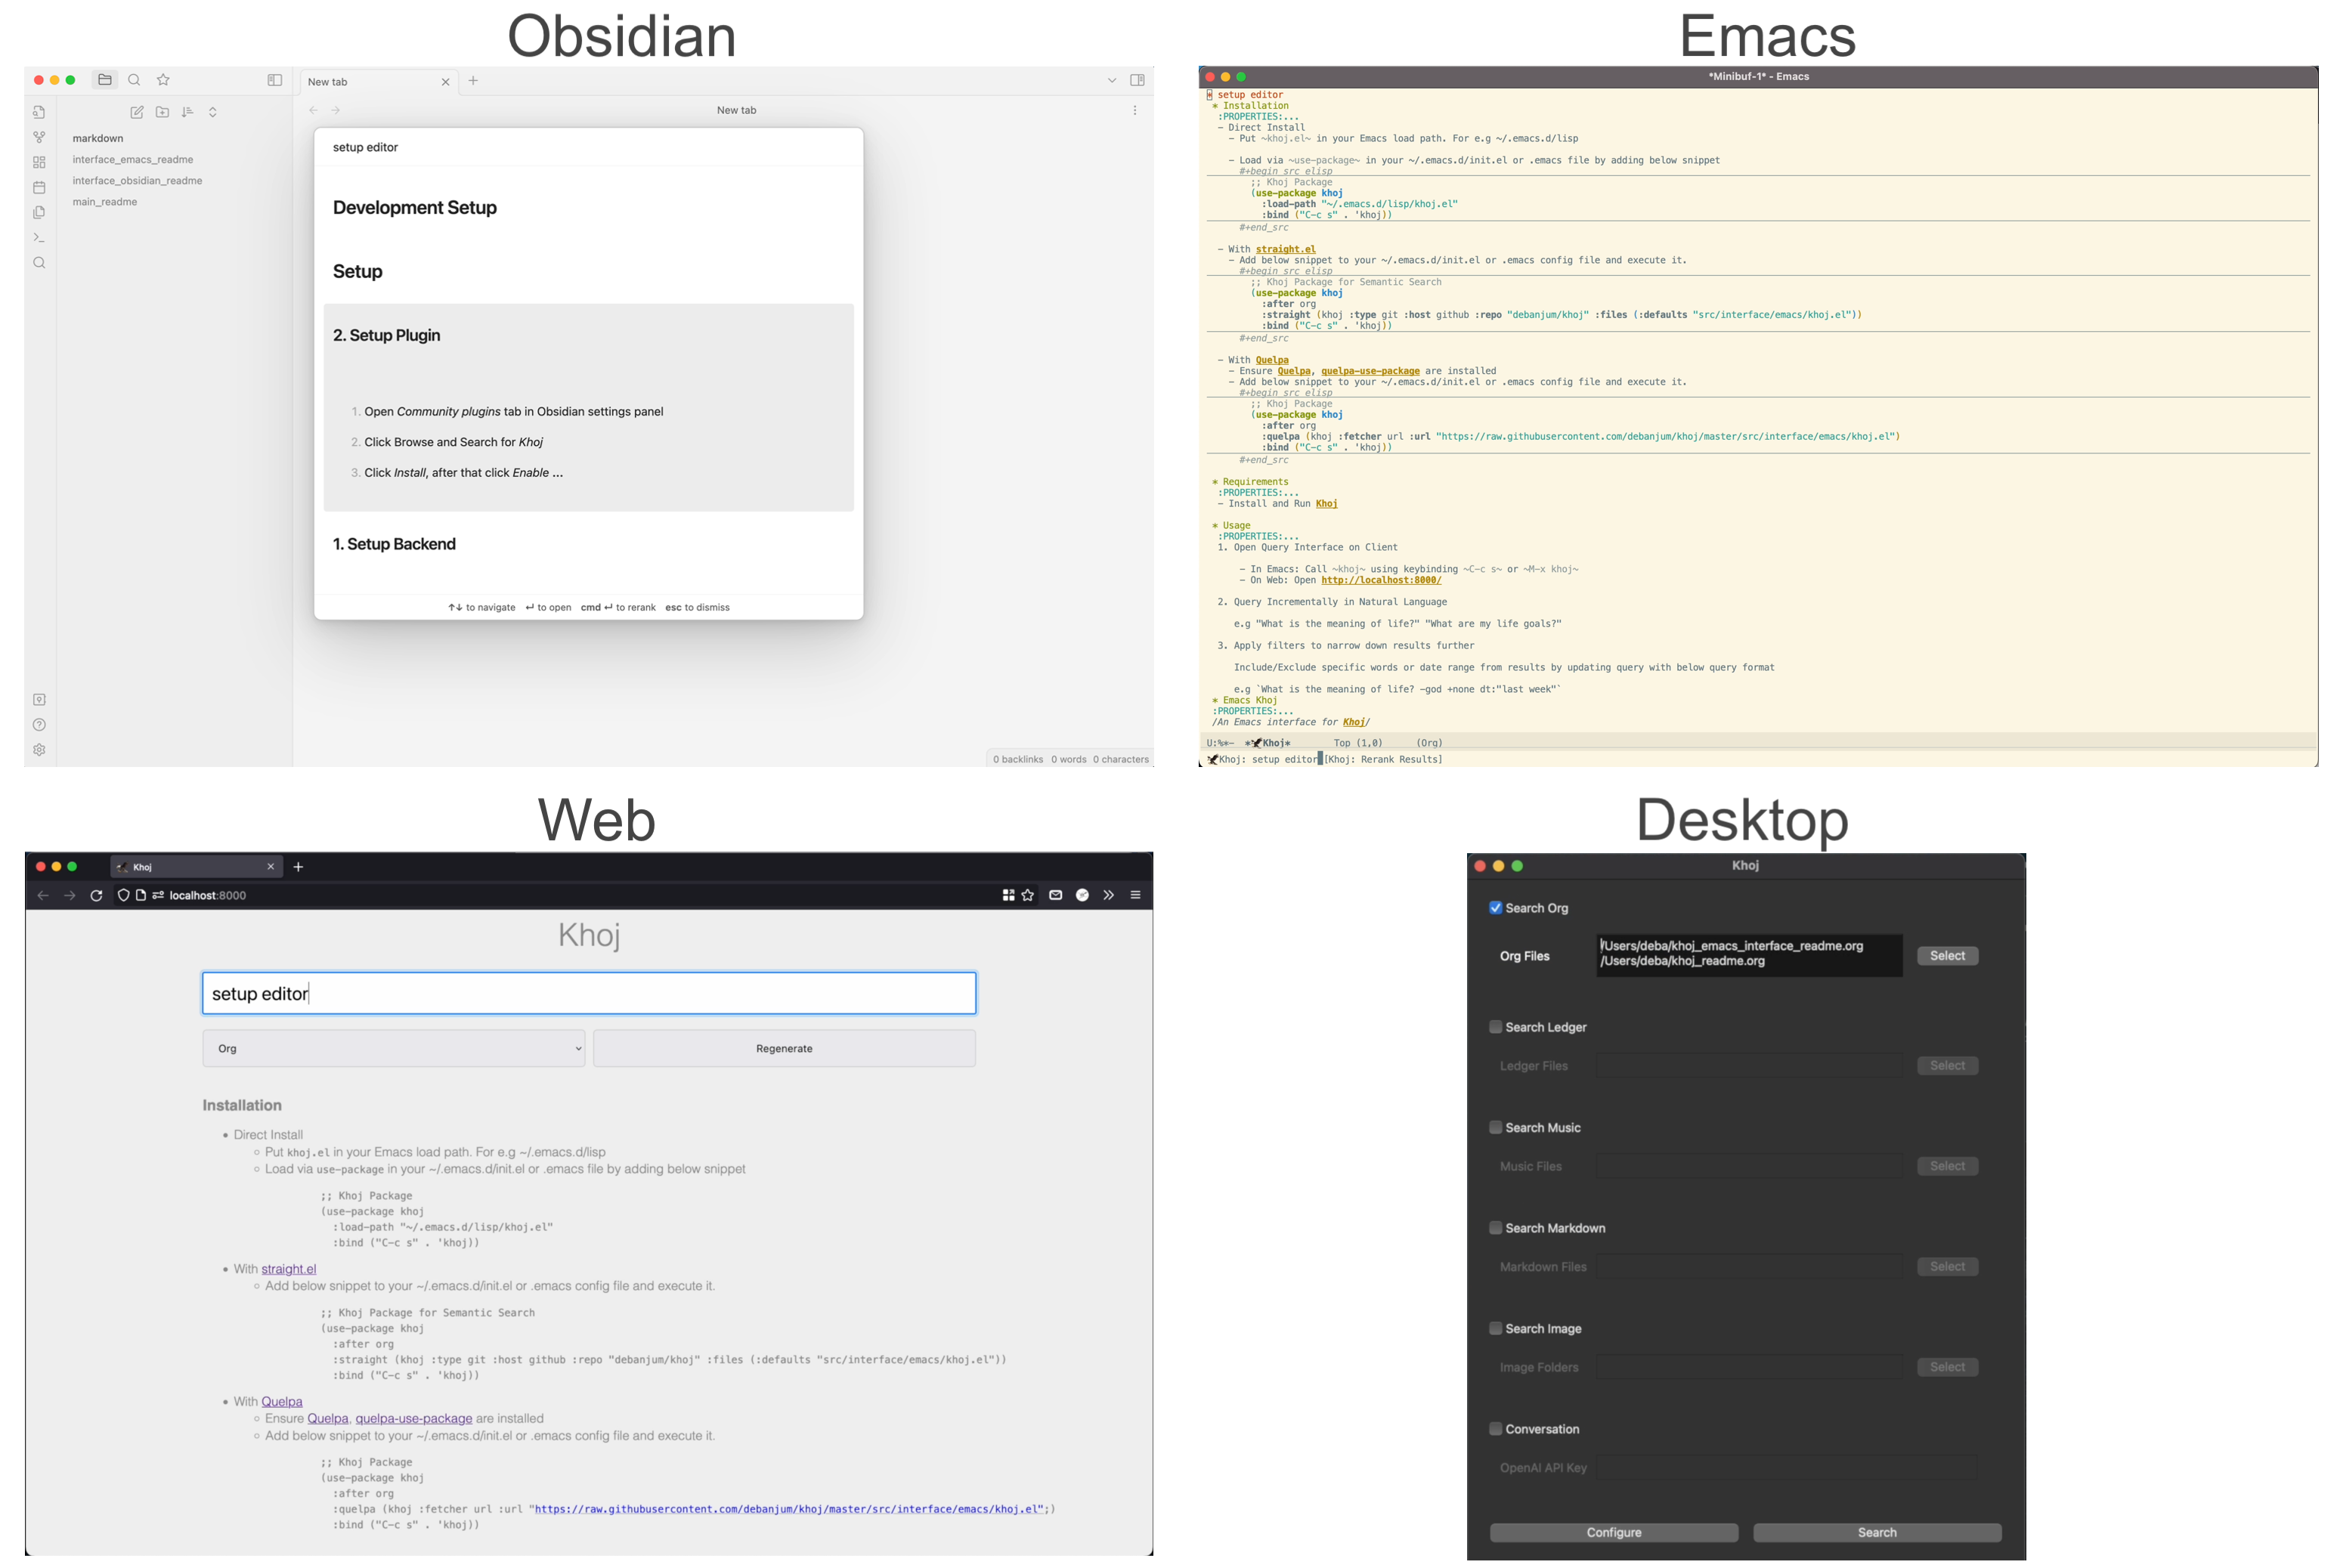Image resolution: width=2337 pixels, height=1568 pixels.
Task: Reload the localhost:8000 browser page
Action: [96, 895]
